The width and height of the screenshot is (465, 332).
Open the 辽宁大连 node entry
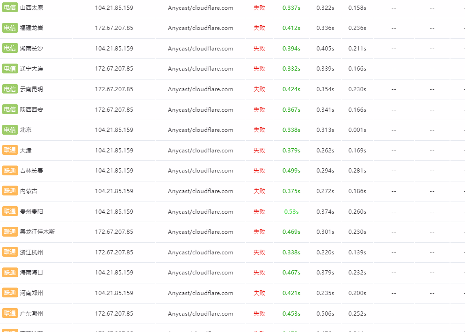click(31, 69)
